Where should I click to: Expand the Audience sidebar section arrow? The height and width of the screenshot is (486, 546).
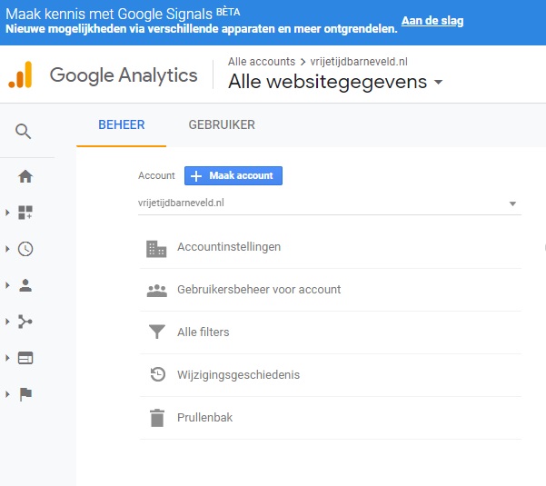(7, 285)
